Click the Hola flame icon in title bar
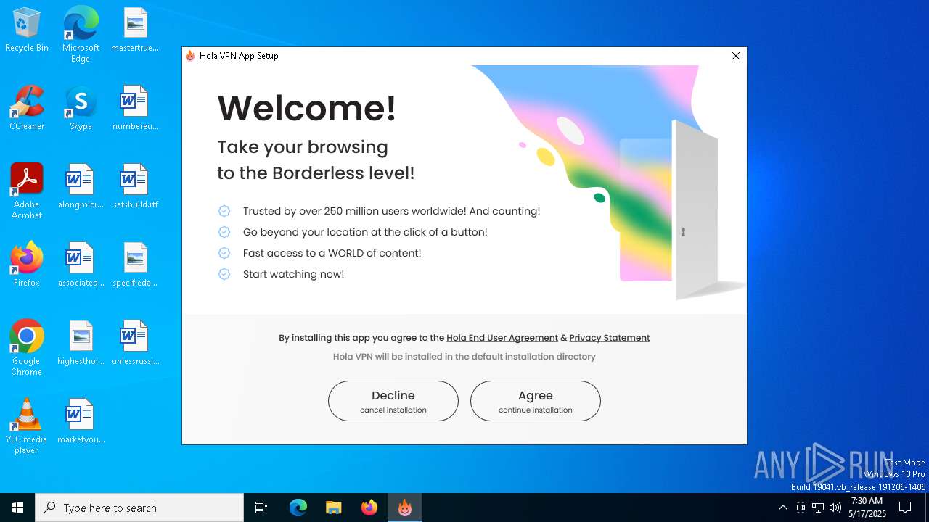The image size is (929, 522). (x=190, y=56)
